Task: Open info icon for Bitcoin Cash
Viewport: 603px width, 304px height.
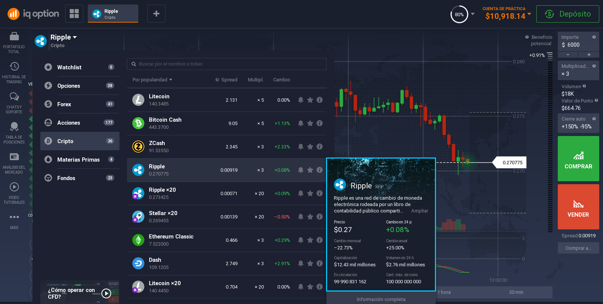Action: pos(320,123)
